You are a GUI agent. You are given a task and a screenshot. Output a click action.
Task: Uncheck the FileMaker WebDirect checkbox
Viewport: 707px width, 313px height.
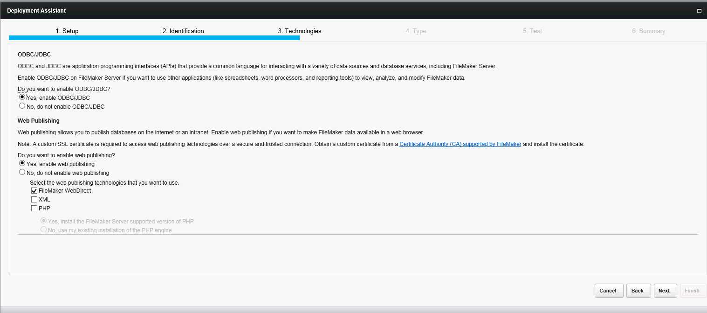[x=34, y=191]
